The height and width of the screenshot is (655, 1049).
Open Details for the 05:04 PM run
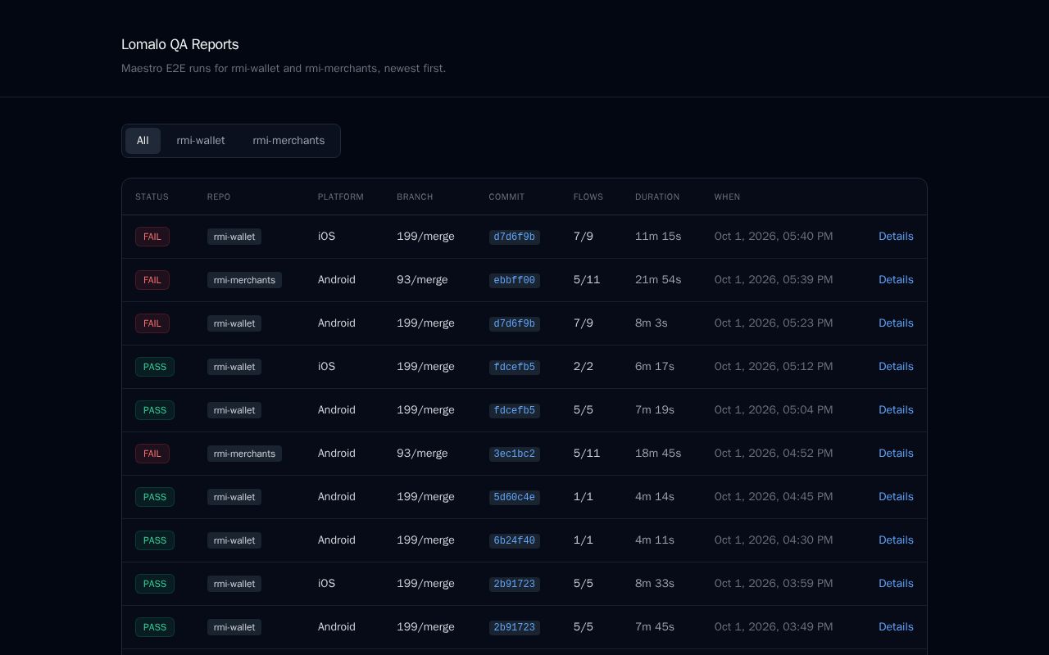(x=896, y=410)
